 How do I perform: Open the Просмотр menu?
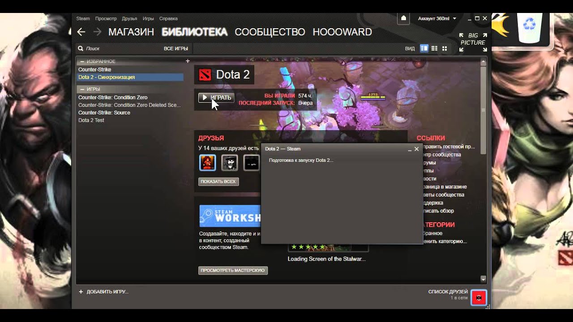(106, 19)
